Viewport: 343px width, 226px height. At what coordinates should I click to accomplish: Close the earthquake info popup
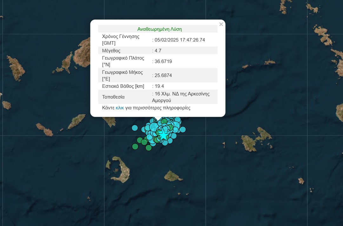point(221,24)
